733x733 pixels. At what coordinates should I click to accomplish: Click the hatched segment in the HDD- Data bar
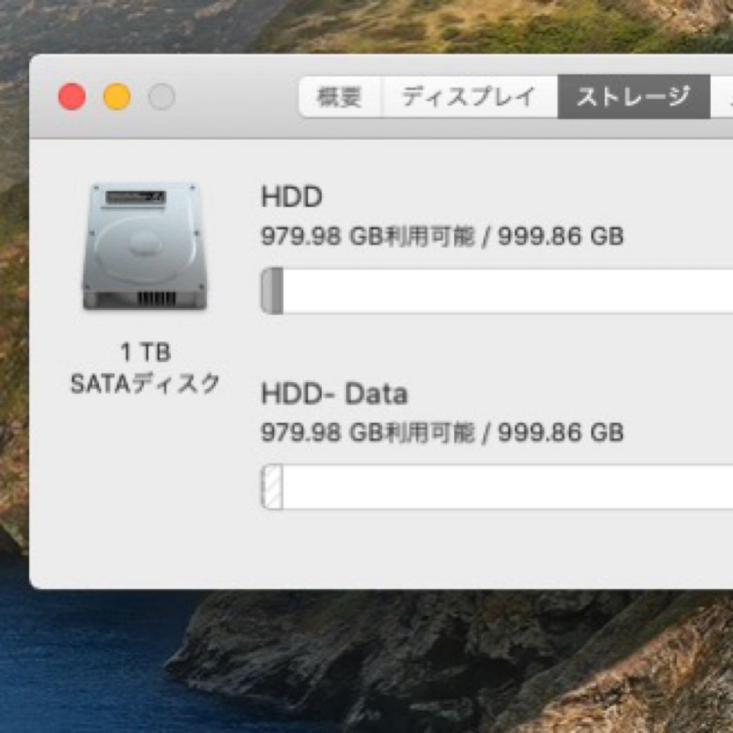point(270,485)
